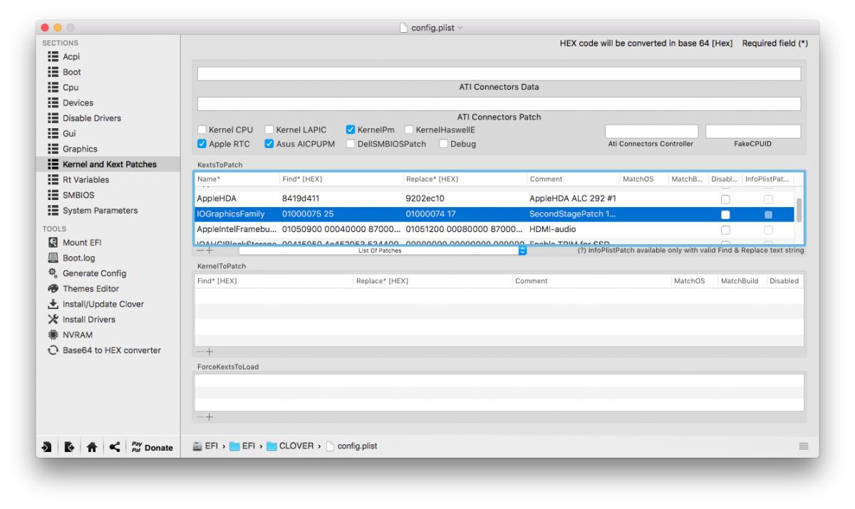Image resolution: width=855 pixels, height=509 pixels.
Task: Open Themes Editor palette icon
Action: click(x=53, y=288)
